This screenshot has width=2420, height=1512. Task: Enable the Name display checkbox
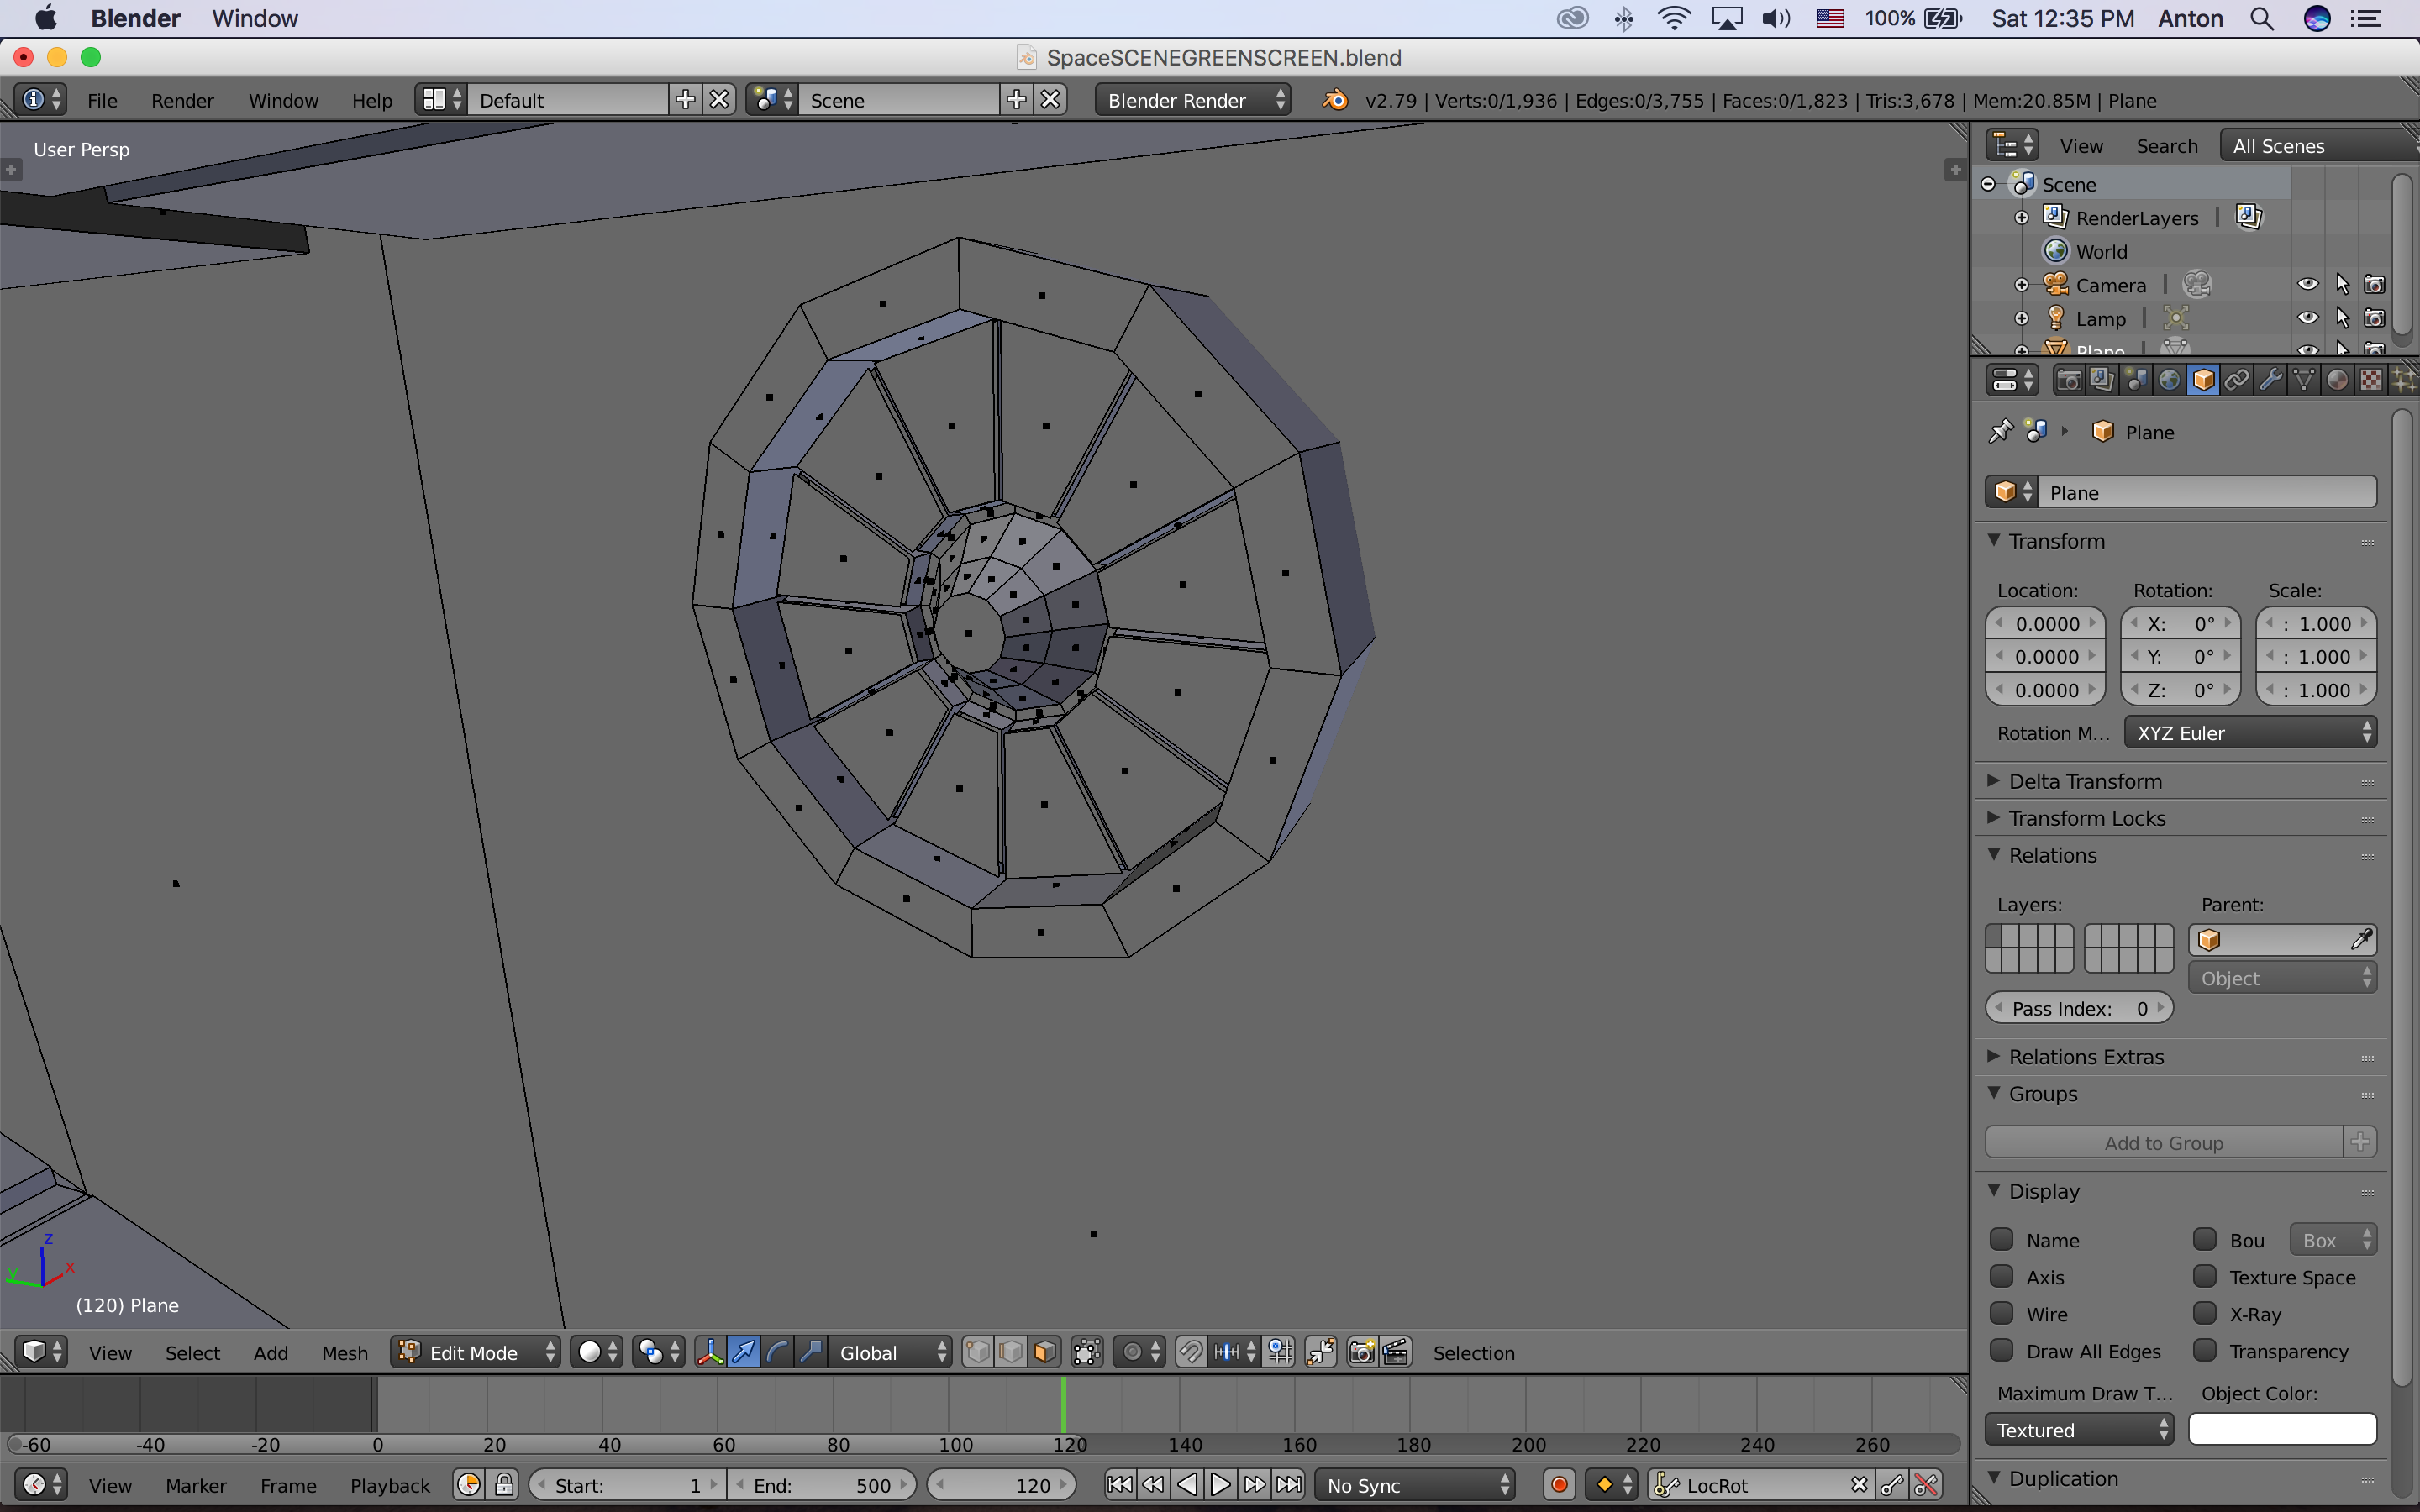(x=2002, y=1238)
